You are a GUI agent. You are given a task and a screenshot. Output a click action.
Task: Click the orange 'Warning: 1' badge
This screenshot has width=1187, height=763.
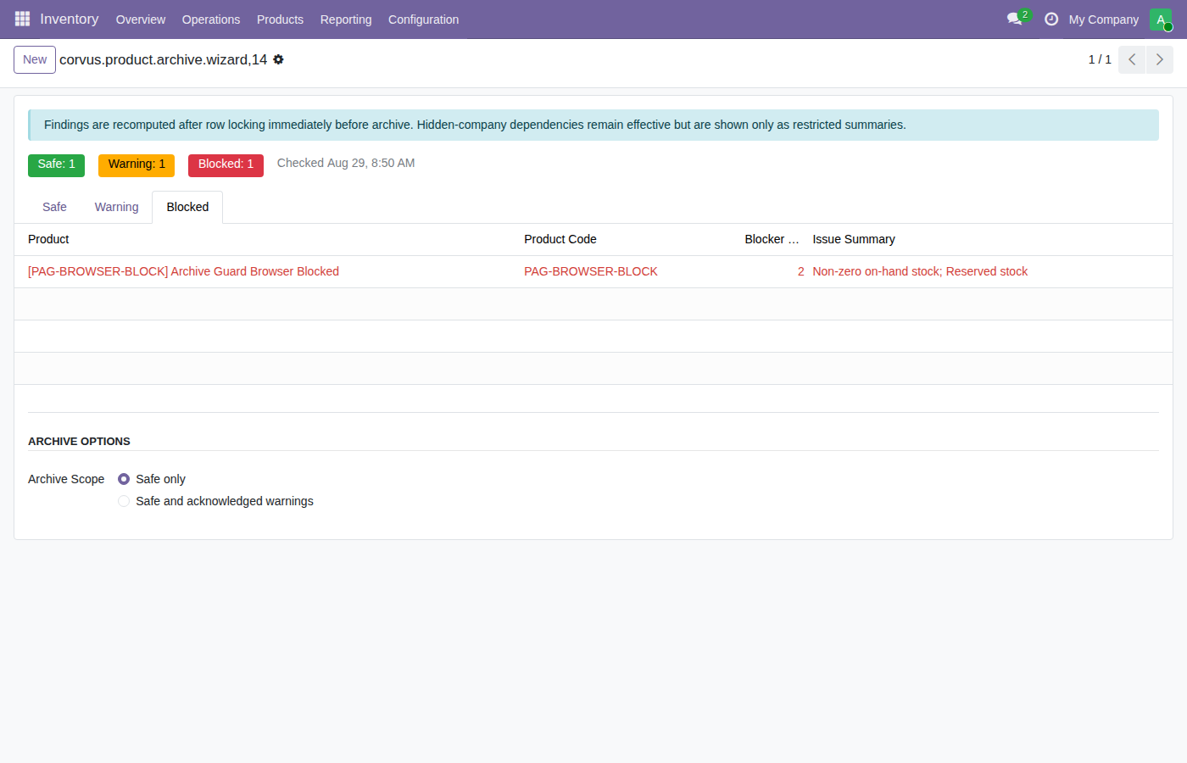137,164
